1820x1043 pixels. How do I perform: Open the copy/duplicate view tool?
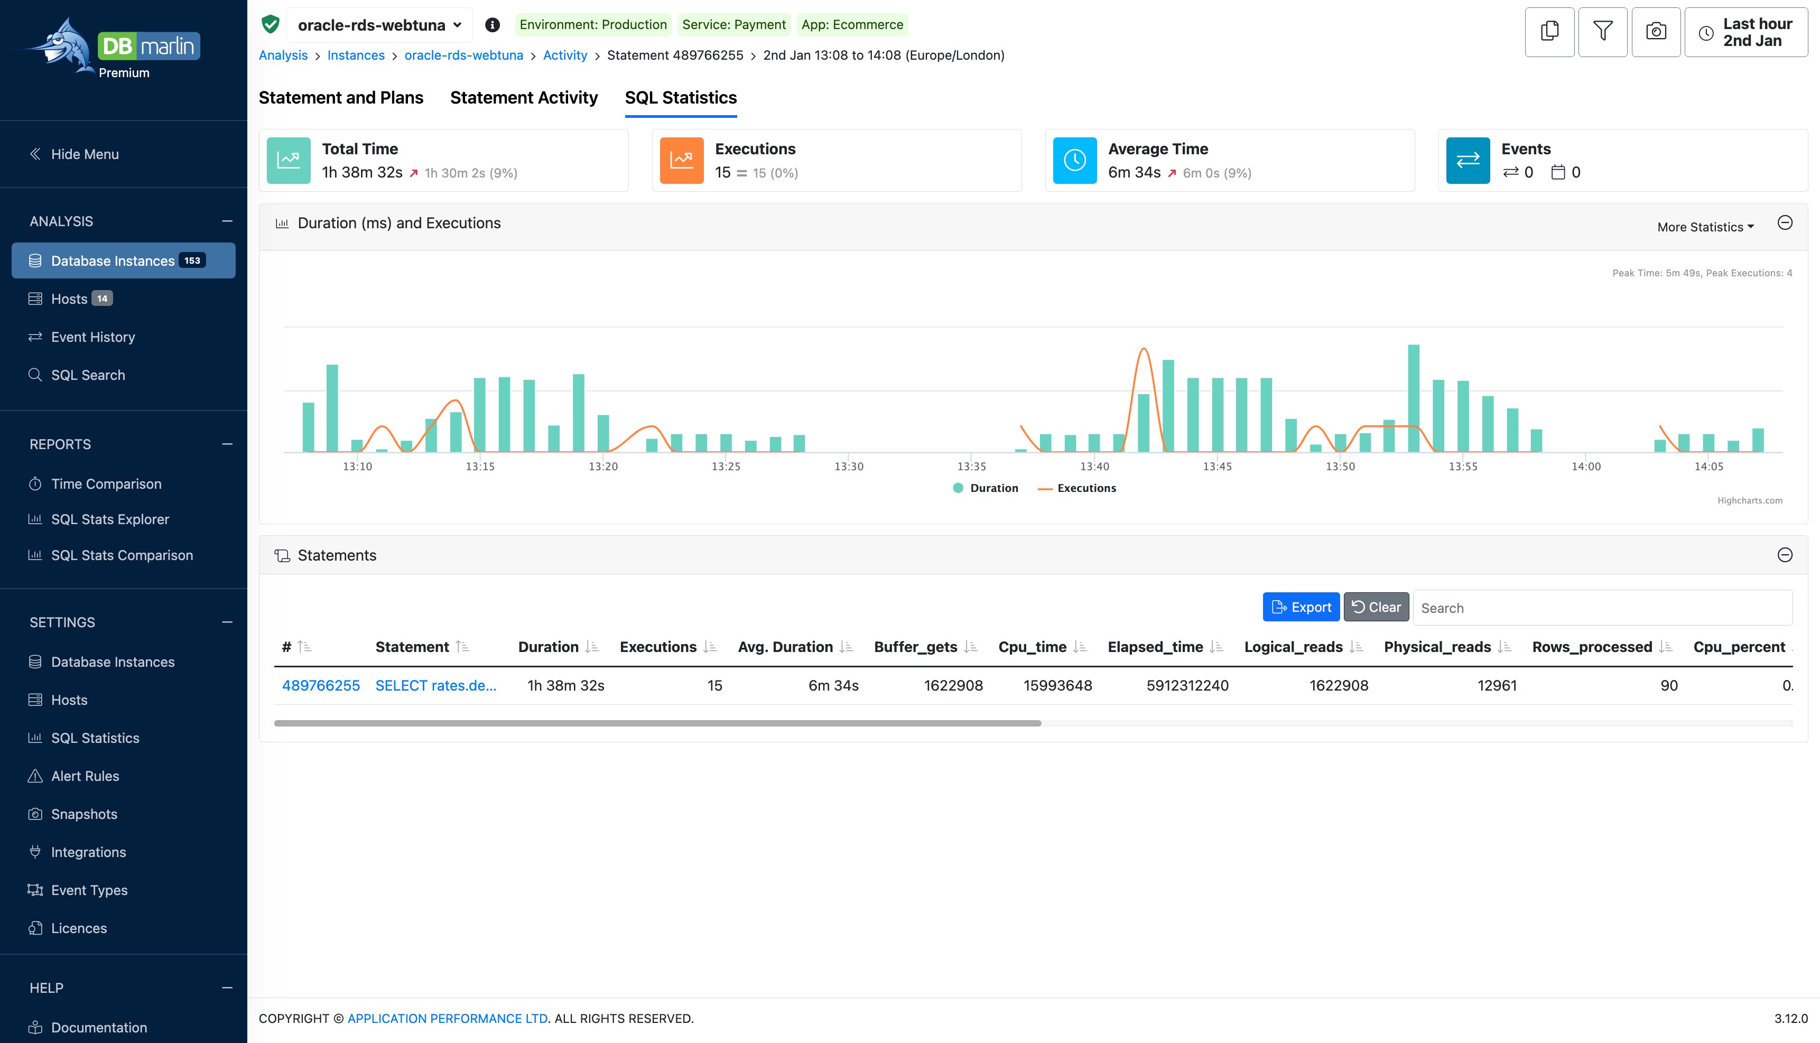click(1549, 32)
